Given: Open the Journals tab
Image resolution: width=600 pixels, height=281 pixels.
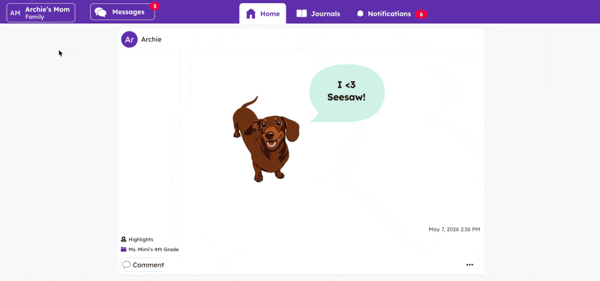Looking at the screenshot, I should [x=318, y=13].
